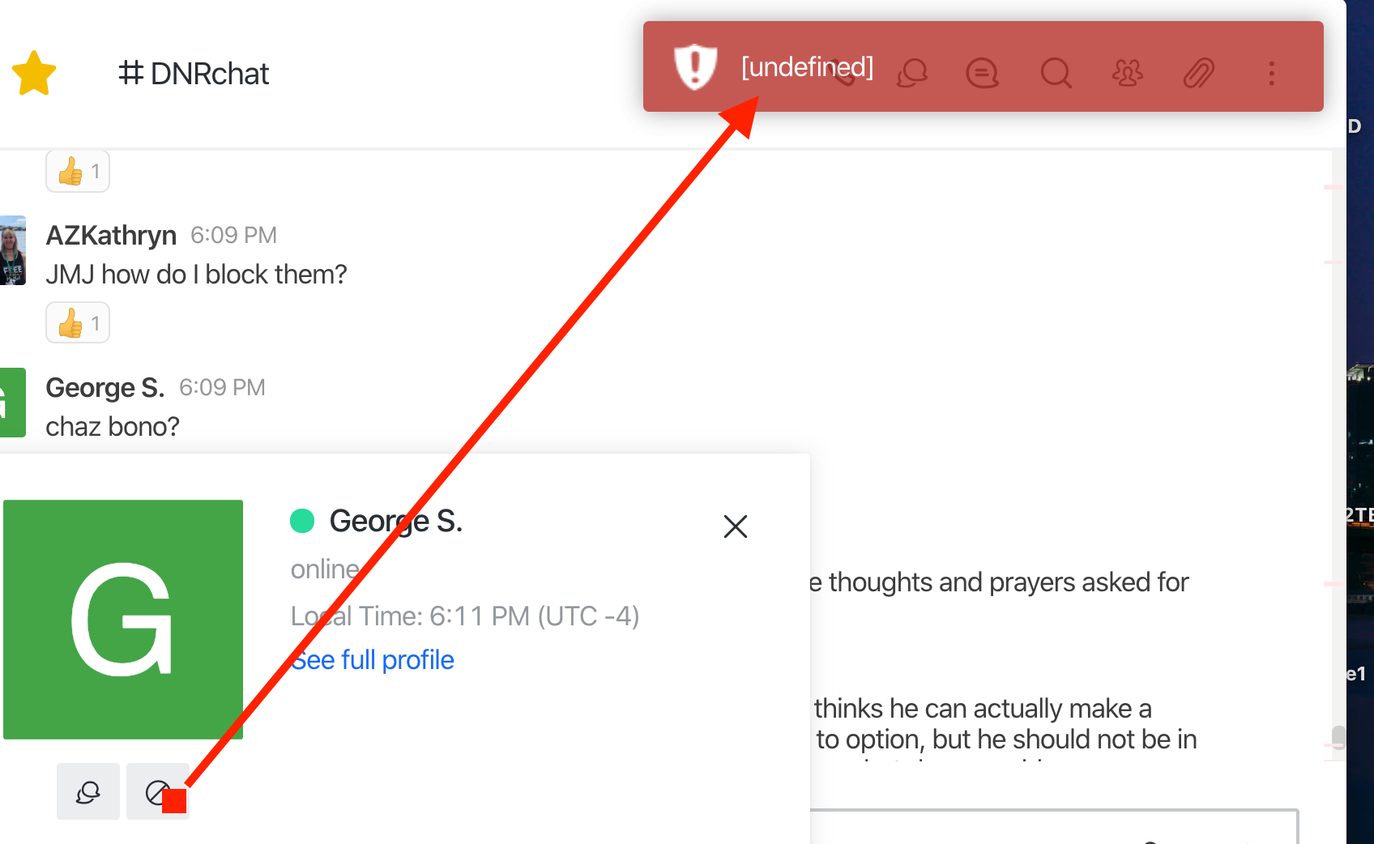
Task: Start a conversation with George S.
Action: pyautogui.click(x=88, y=791)
